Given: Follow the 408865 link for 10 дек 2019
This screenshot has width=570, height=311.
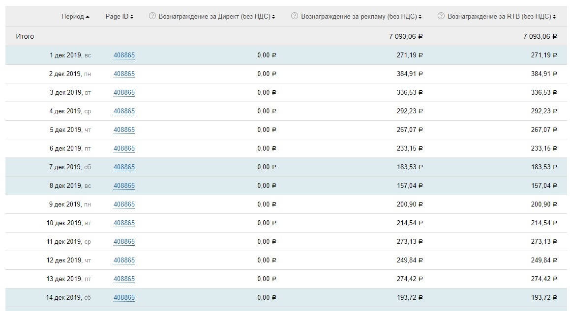Looking at the screenshot, I should tap(124, 223).
